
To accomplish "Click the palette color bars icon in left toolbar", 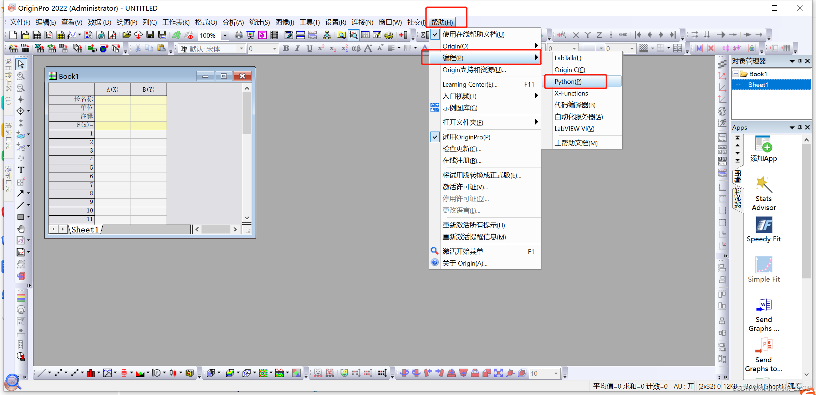I will (21, 297).
